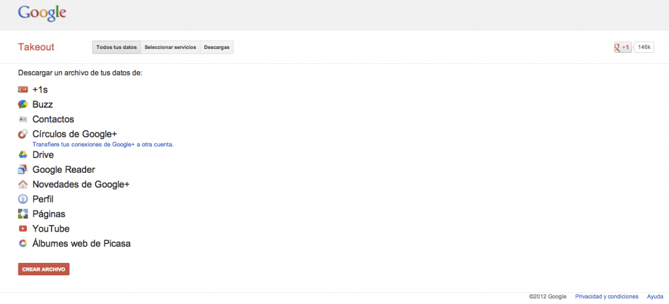Click the 146k count bubble
This screenshot has width=669, height=304.
pyautogui.click(x=644, y=47)
